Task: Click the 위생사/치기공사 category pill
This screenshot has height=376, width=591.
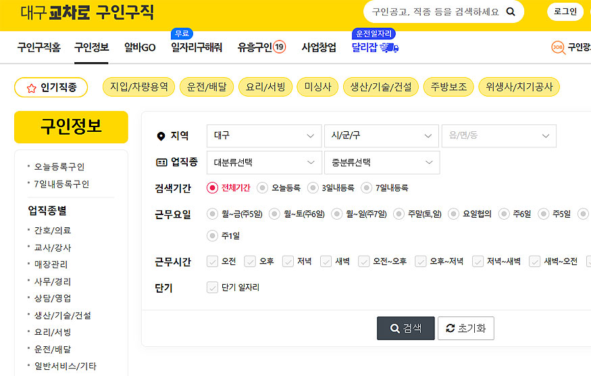Action: [519, 87]
